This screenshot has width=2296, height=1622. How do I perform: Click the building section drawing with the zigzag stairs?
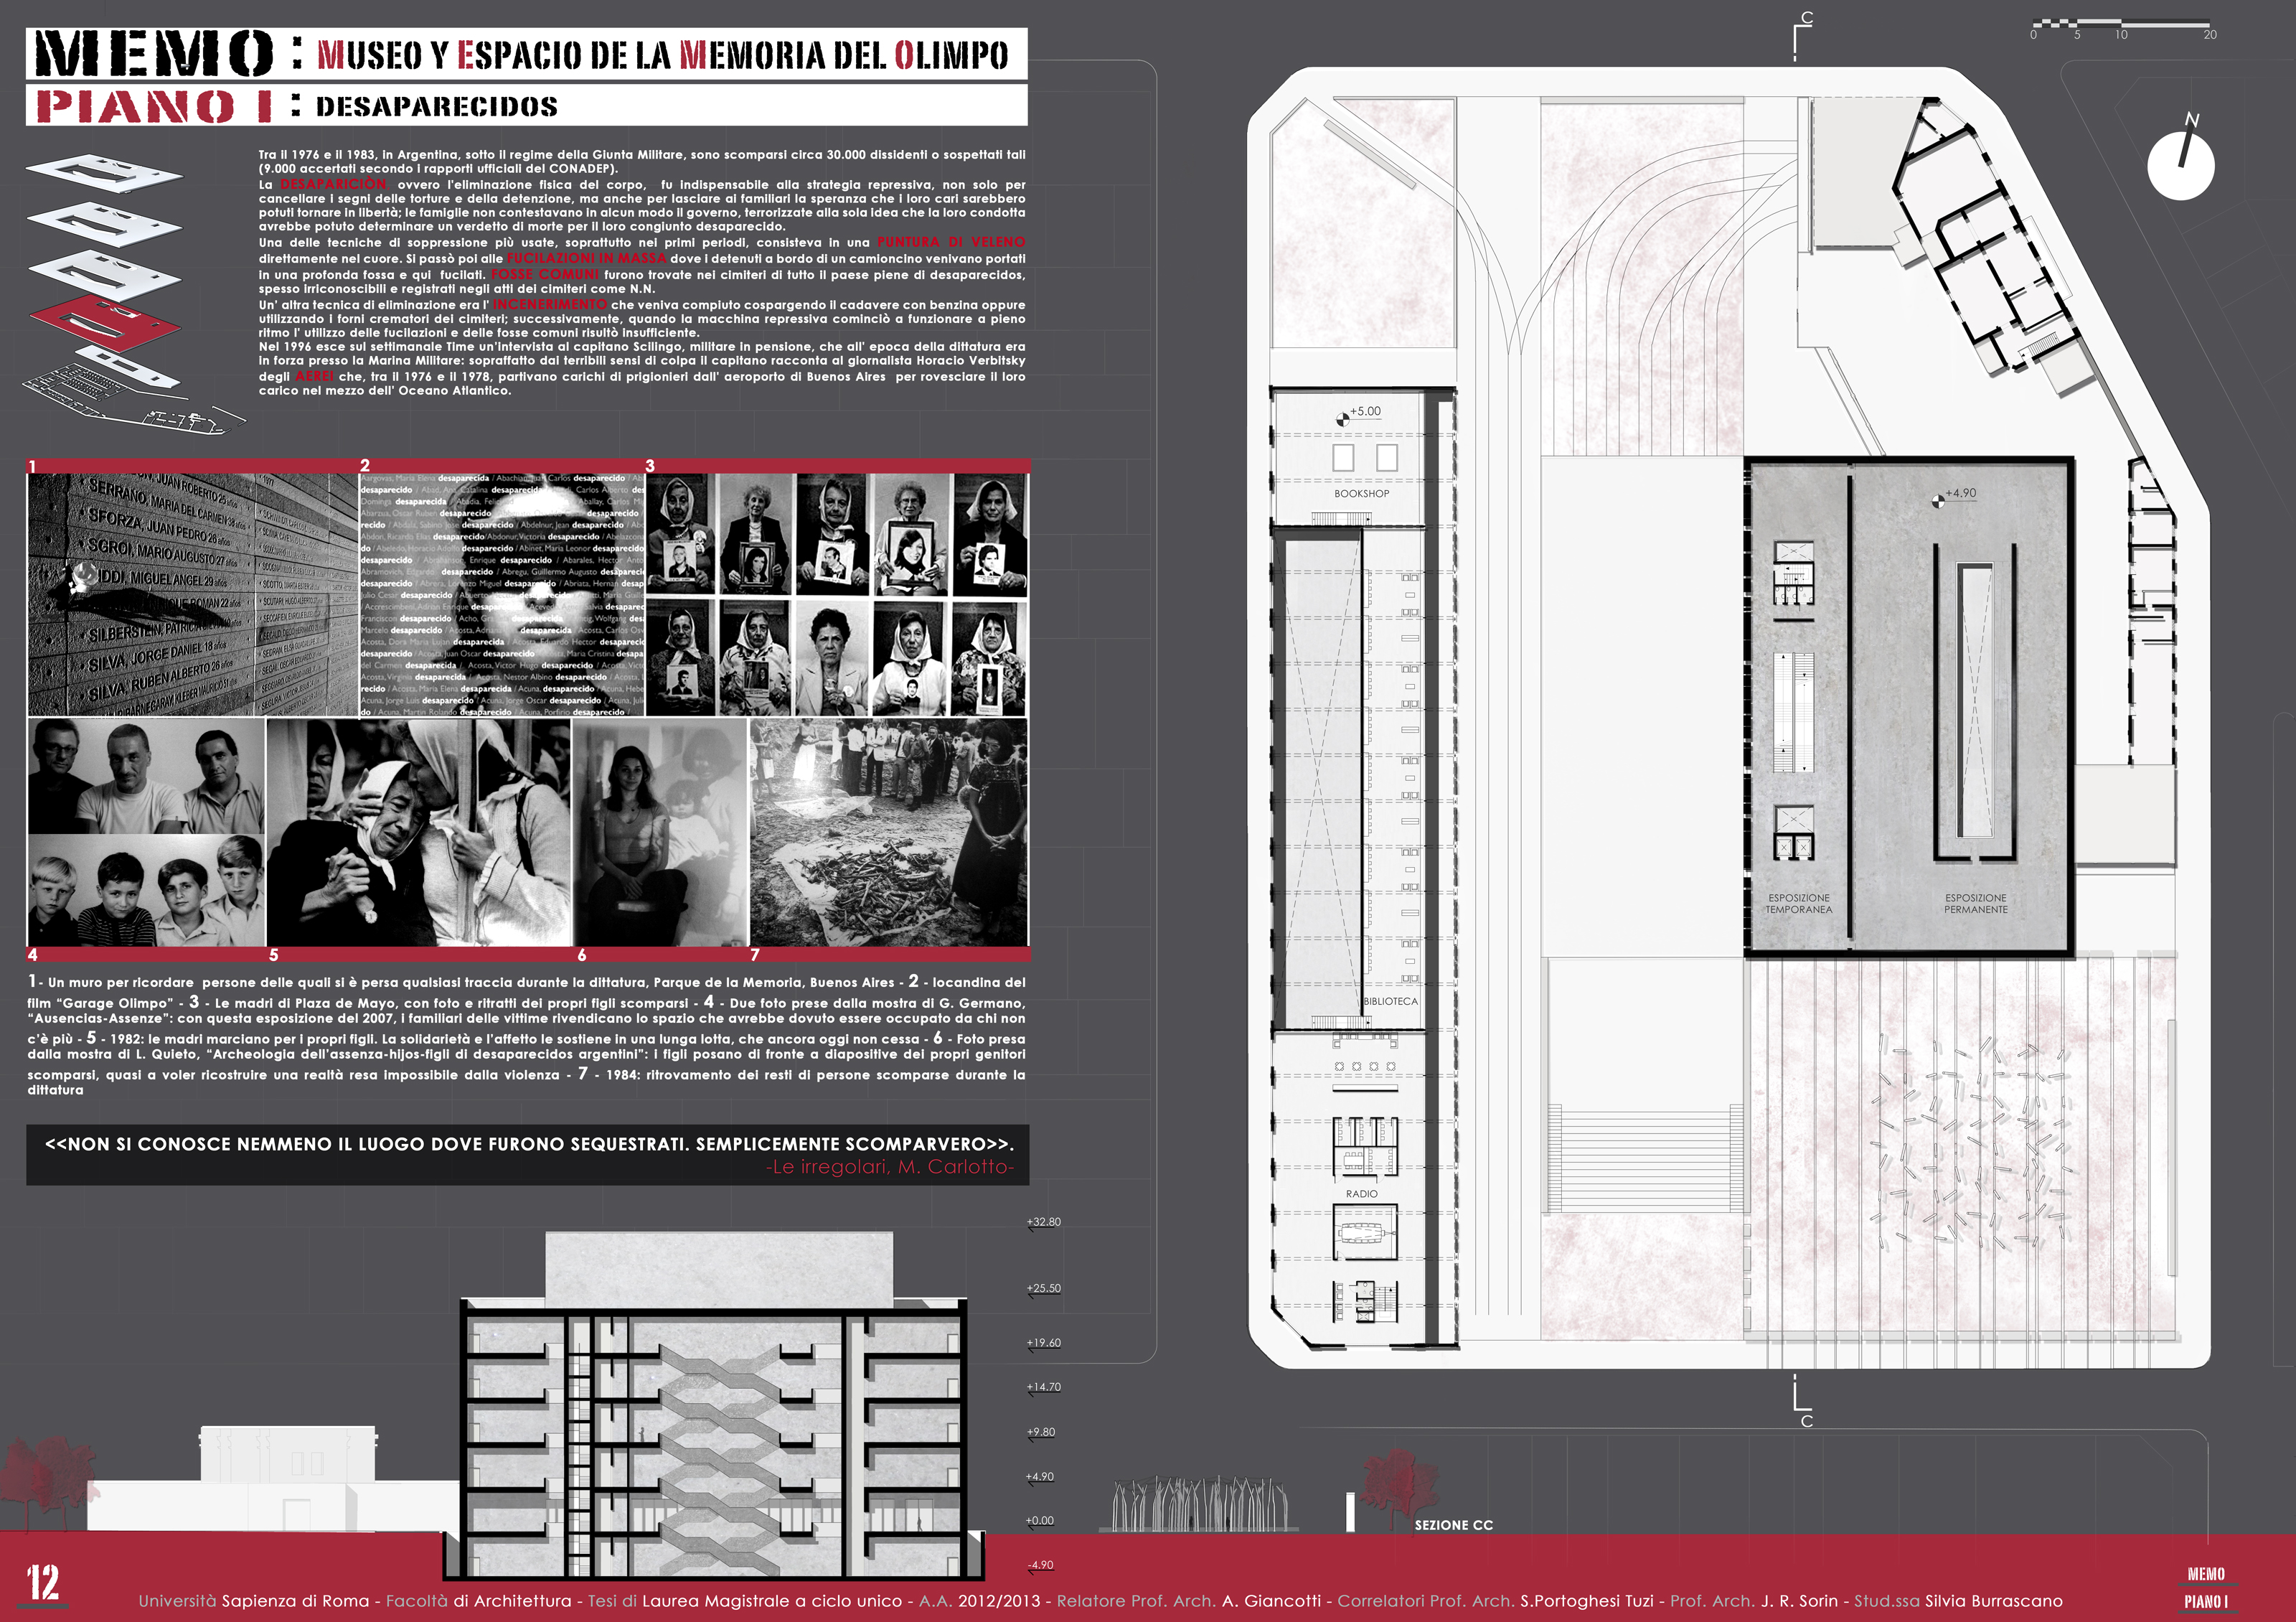(714, 1405)
